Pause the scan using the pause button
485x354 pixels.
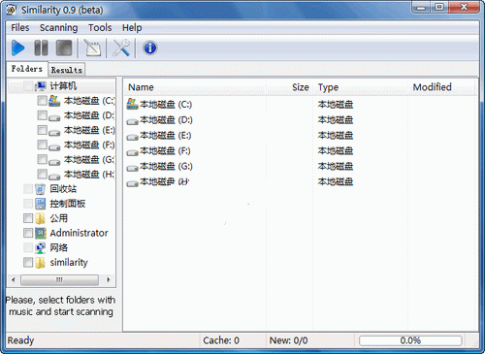tap(41, 48)
